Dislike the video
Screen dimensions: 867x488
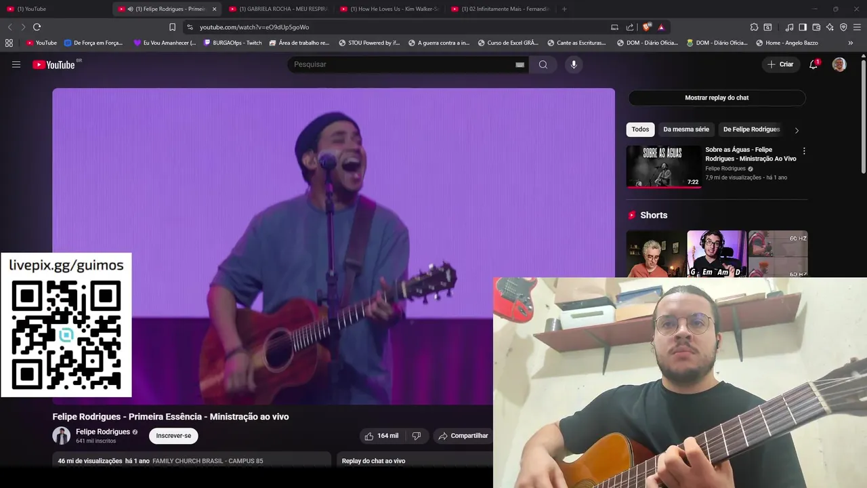tap(417, 436)
